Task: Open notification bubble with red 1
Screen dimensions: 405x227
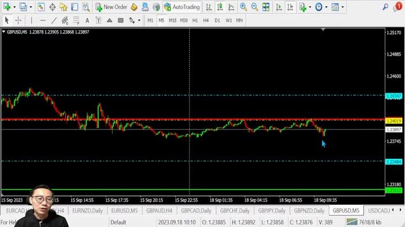Action: tap(398, 6)
